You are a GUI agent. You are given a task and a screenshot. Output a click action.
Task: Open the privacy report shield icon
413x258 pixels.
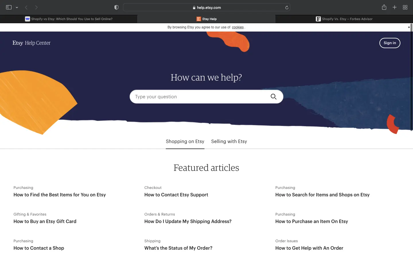pyautogui.click(x=116, y=7)
